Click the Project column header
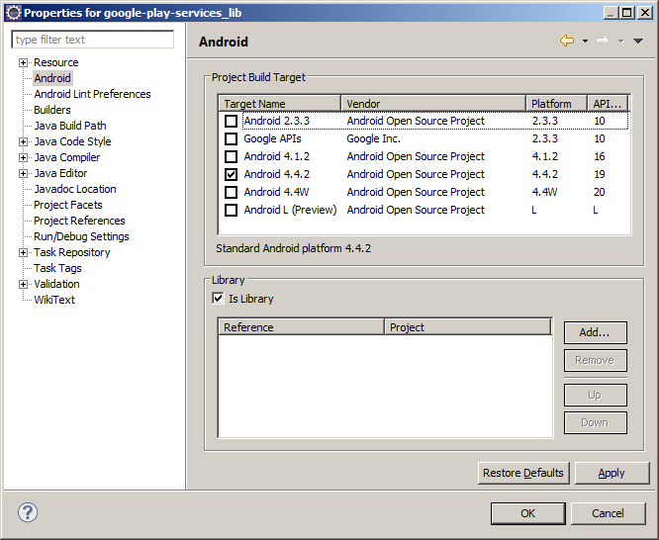The width and height of the screenshot is (659, 540). pyautogui.click(x=468, y=327)
